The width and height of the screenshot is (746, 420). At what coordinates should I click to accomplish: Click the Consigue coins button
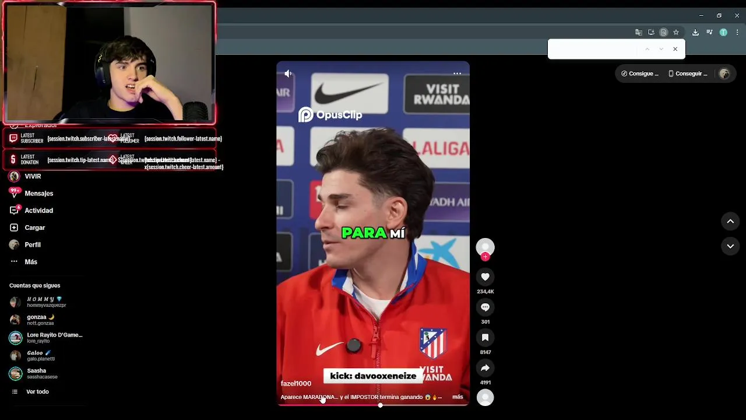click(x=639, y=73)
